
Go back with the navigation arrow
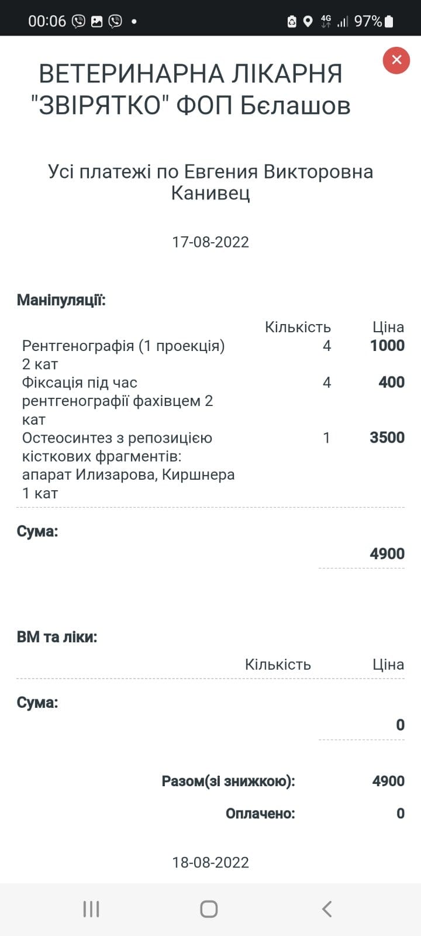click(327, 909)
